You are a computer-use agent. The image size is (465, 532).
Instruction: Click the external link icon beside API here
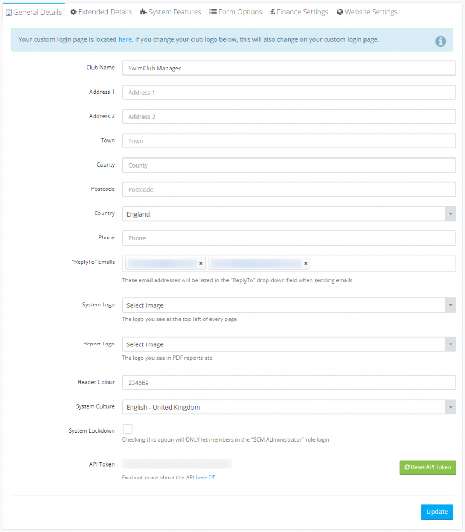click(x=212, y=477)
